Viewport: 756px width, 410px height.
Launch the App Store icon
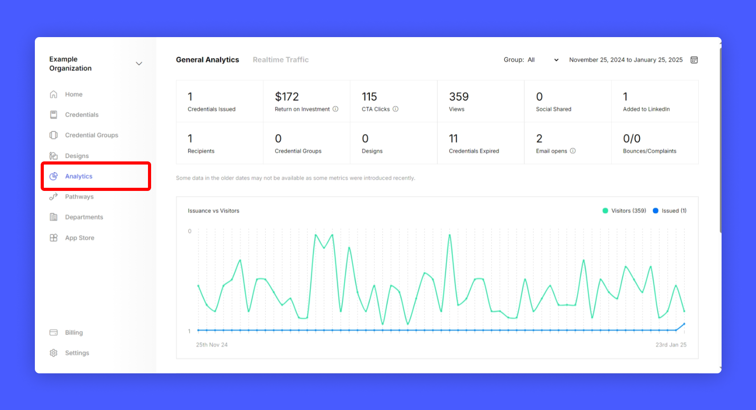pyautogui.click(x=54, y=238)
